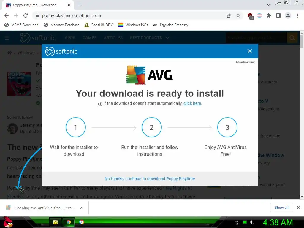The width and height of the screenshot is (304, 228).
Task: Select the Poppy Playtime - Download tab
Action: 38,5
